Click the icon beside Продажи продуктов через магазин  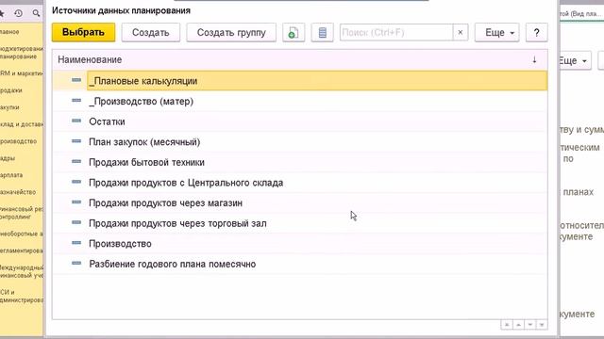(76, 202)
